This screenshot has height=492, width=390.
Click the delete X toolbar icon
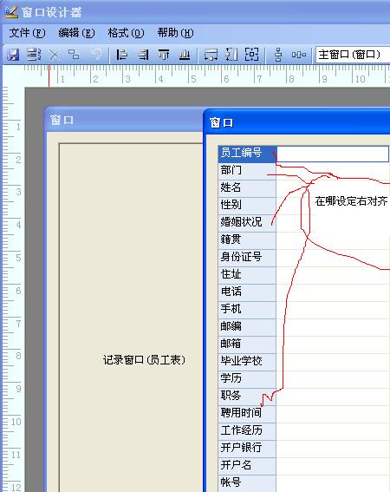pos(54,56)
